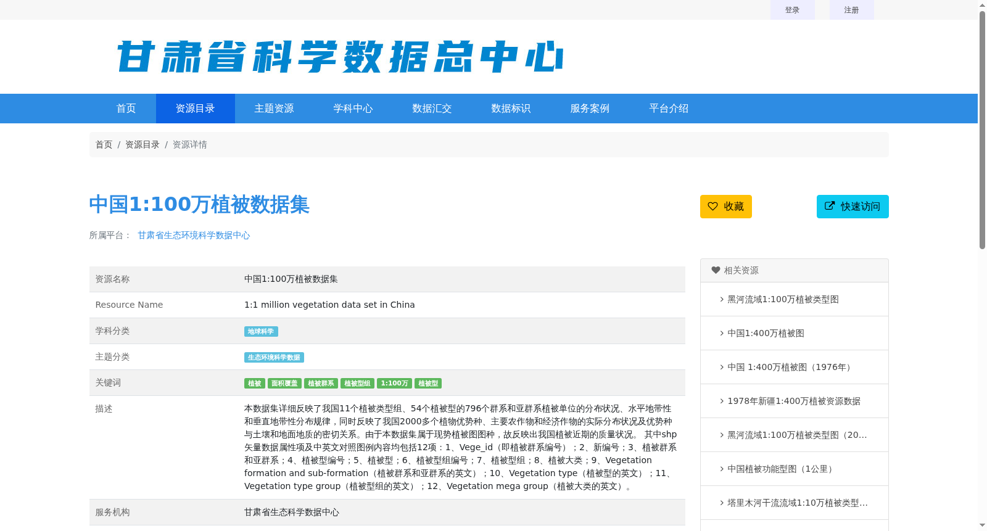Image resolution: width=987 pixels, height=531 pixels.
Task: Click the 面积覆盖 keyword tag
Action: coord(285,383)
